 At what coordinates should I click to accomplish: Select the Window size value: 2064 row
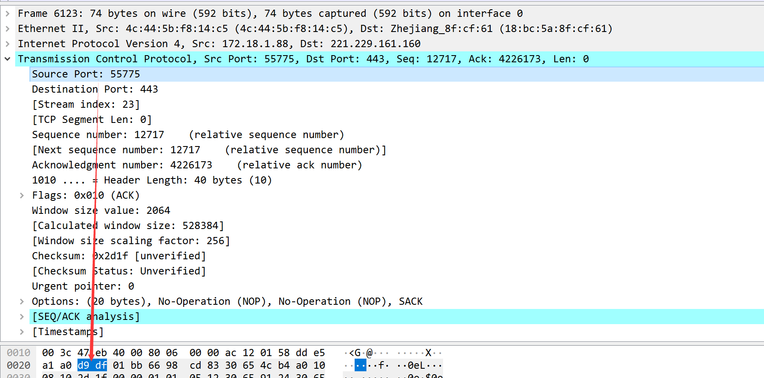[397, 210]
